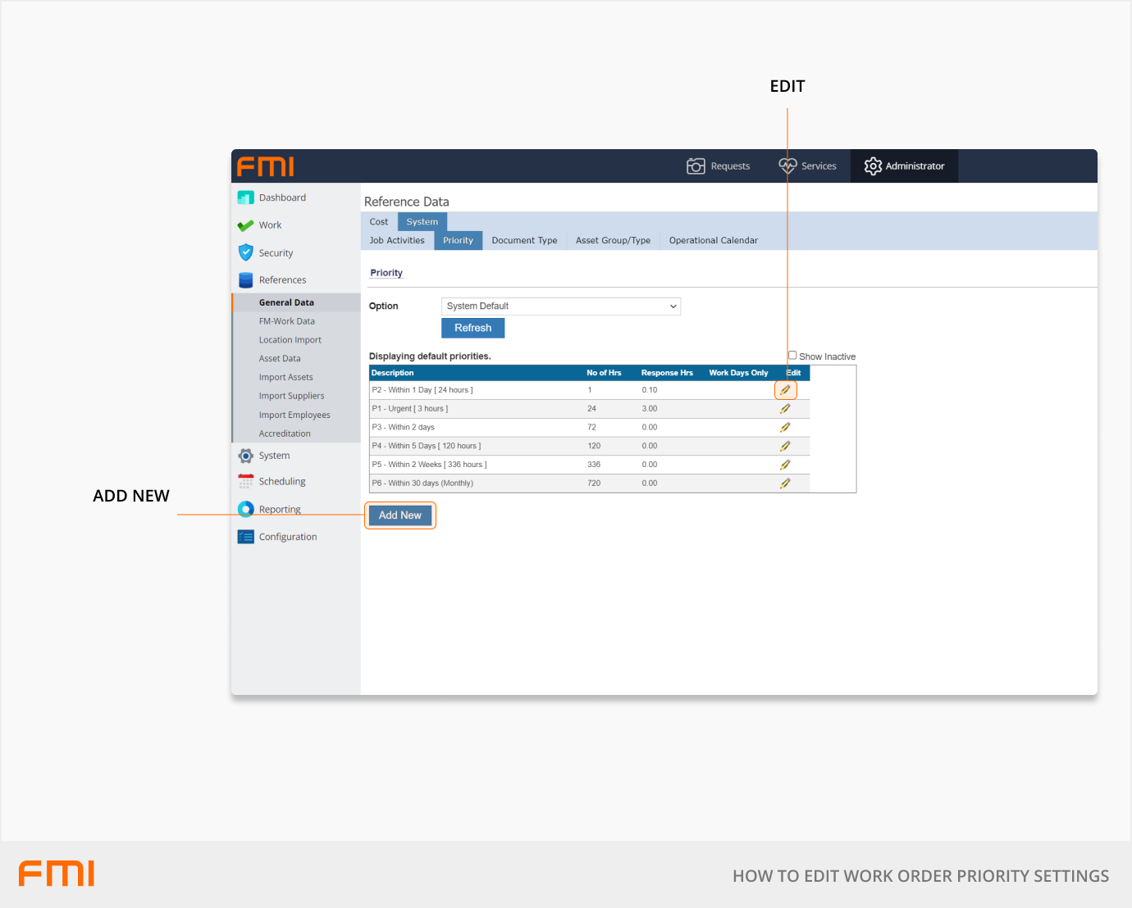The height and width of the screenshot is (908, 1132).
Task: Switch to the Cost tab
Action: (378, 221)
